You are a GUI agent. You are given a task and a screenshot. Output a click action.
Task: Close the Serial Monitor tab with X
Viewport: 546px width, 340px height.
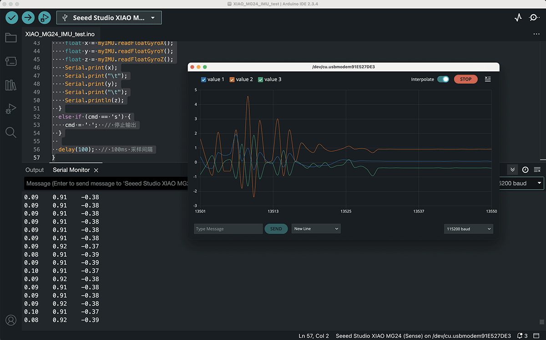96,170
